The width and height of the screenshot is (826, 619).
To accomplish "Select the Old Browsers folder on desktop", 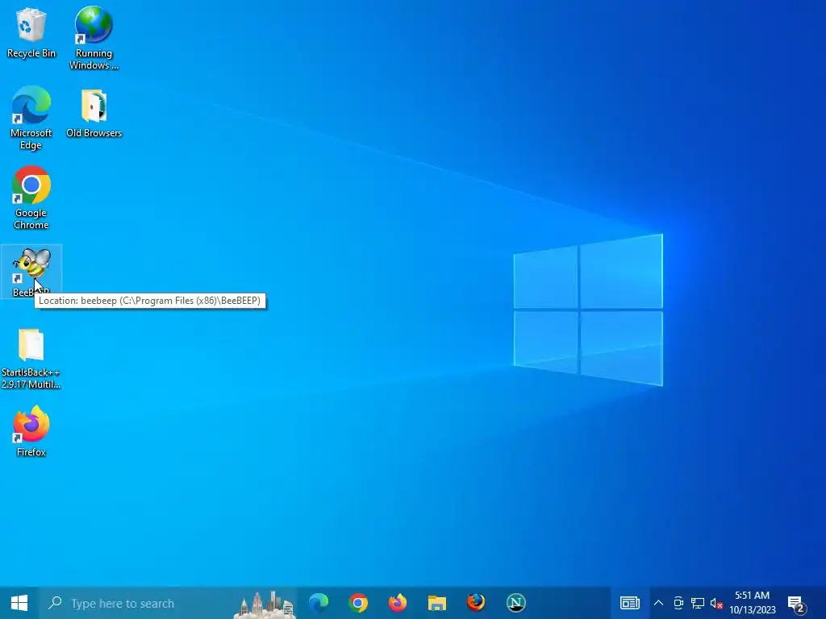I will click(x=94, y=113).
